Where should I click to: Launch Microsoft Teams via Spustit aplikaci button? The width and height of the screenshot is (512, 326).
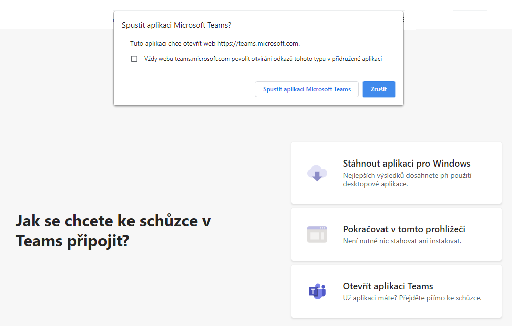(307, 89)
